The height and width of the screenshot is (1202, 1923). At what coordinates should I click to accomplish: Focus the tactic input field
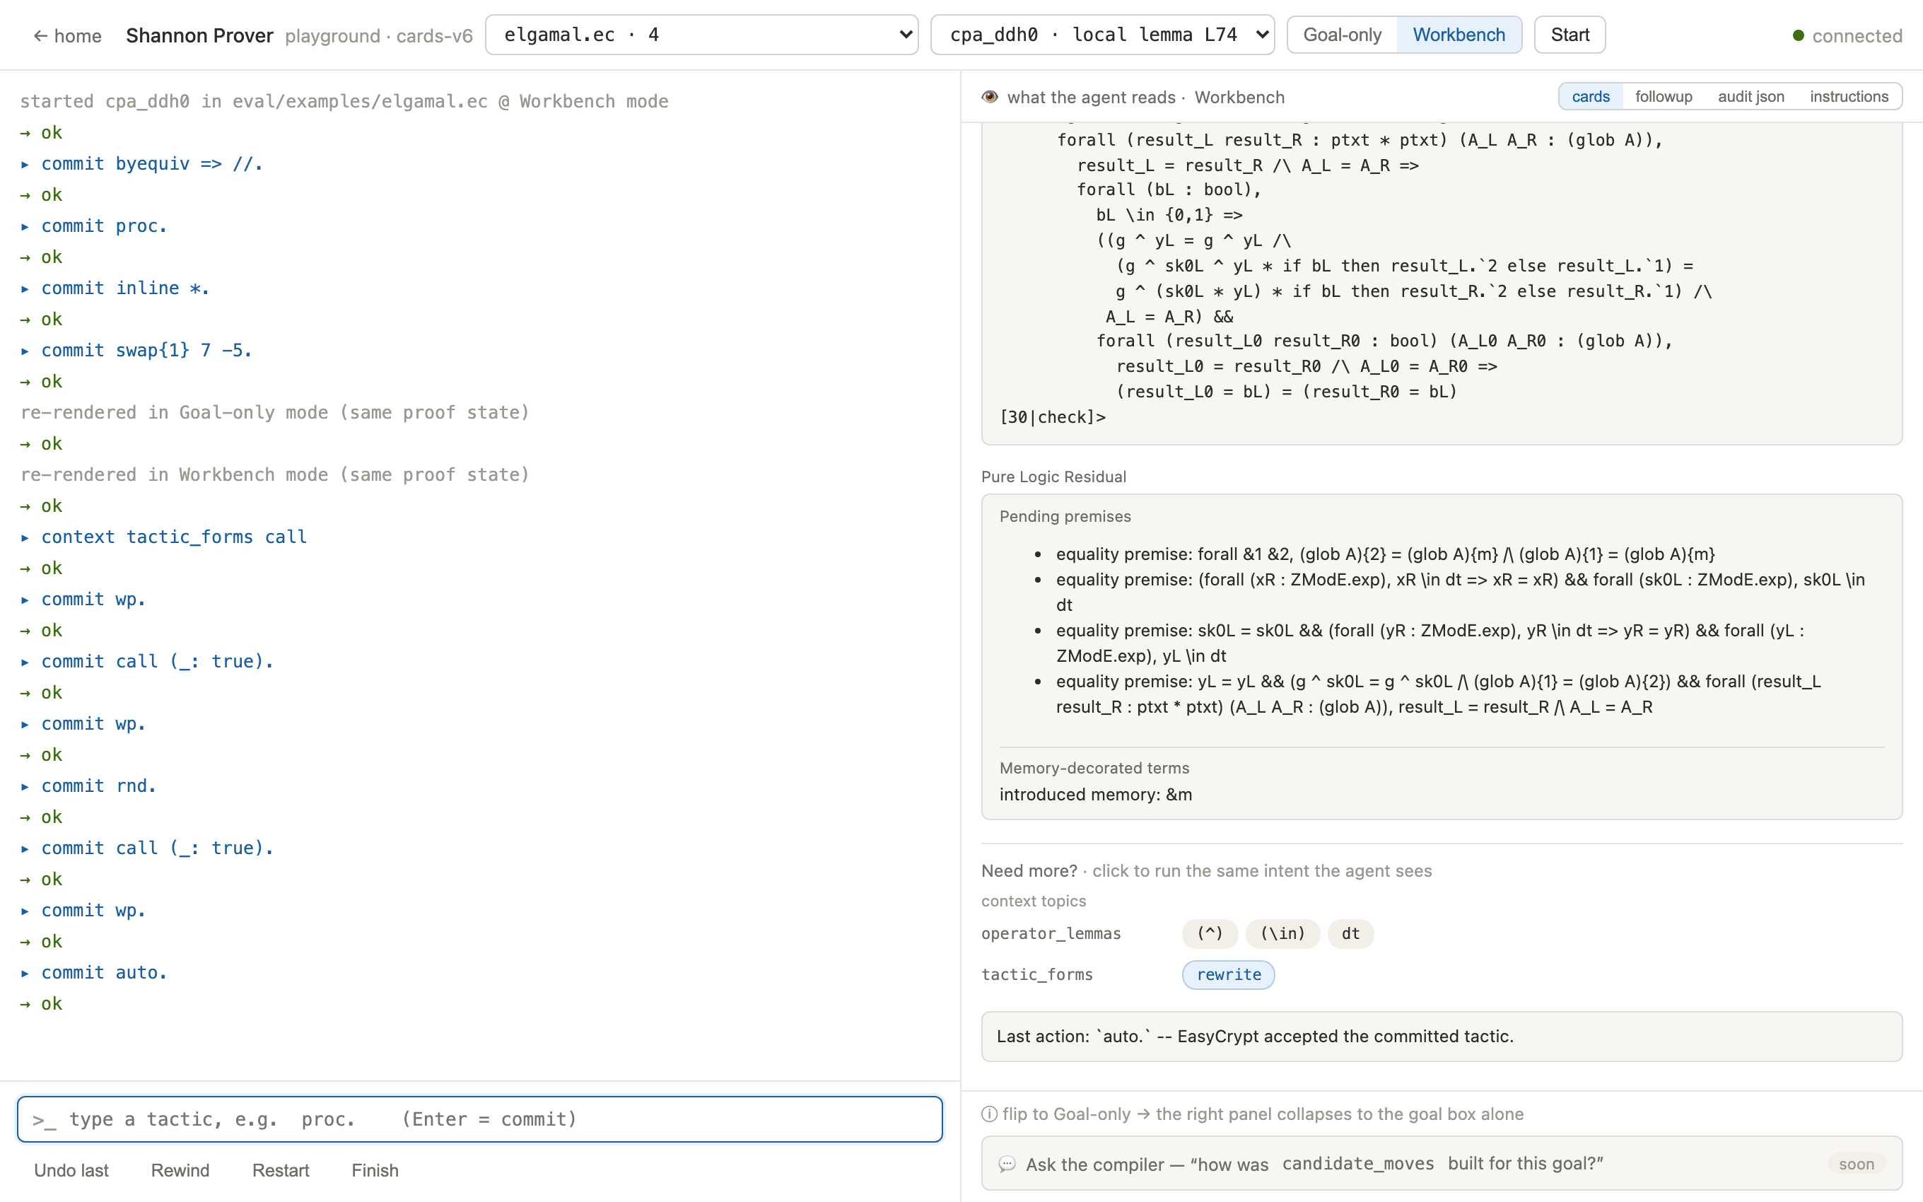[x=480, y=1119]
